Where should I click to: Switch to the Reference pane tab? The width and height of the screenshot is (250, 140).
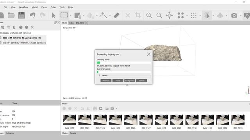click(x=10, y=133)
